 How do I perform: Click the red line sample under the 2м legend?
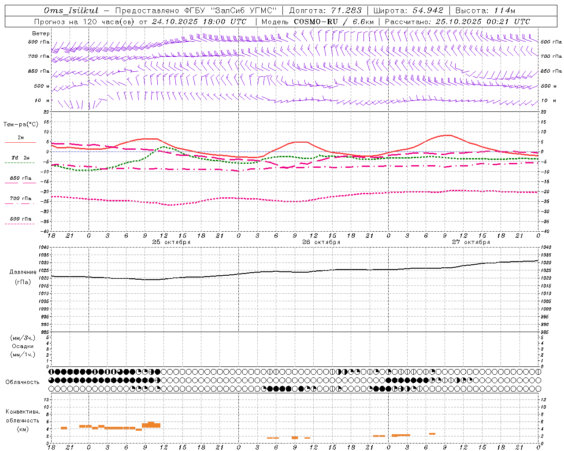click(20, 142)
